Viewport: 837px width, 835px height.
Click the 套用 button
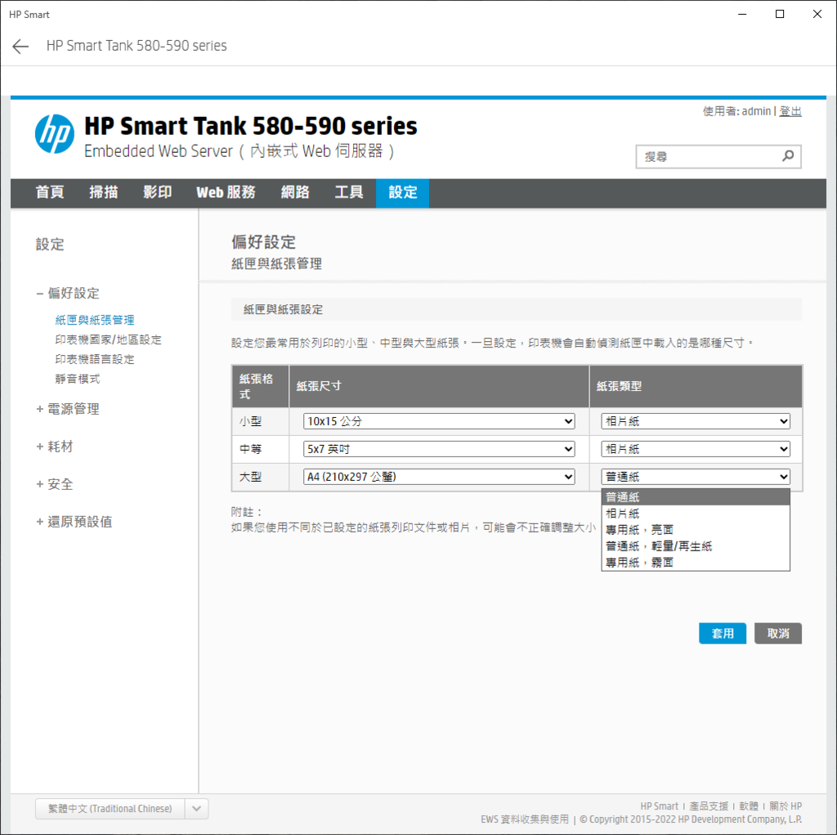[723, 633]
